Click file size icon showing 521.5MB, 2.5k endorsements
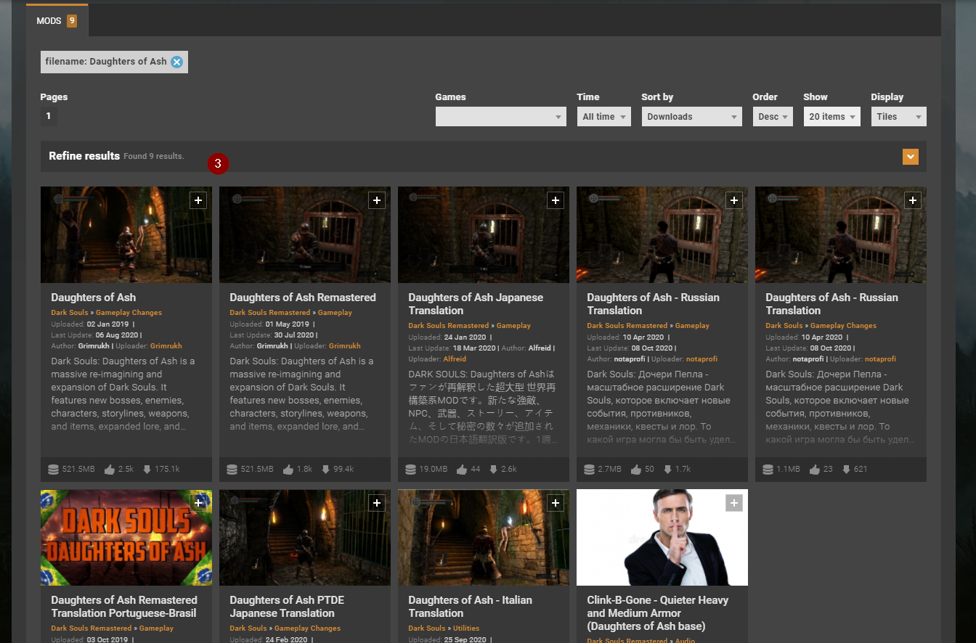The height and width of the screenshot is (643, 976). [x=53, y=470]
